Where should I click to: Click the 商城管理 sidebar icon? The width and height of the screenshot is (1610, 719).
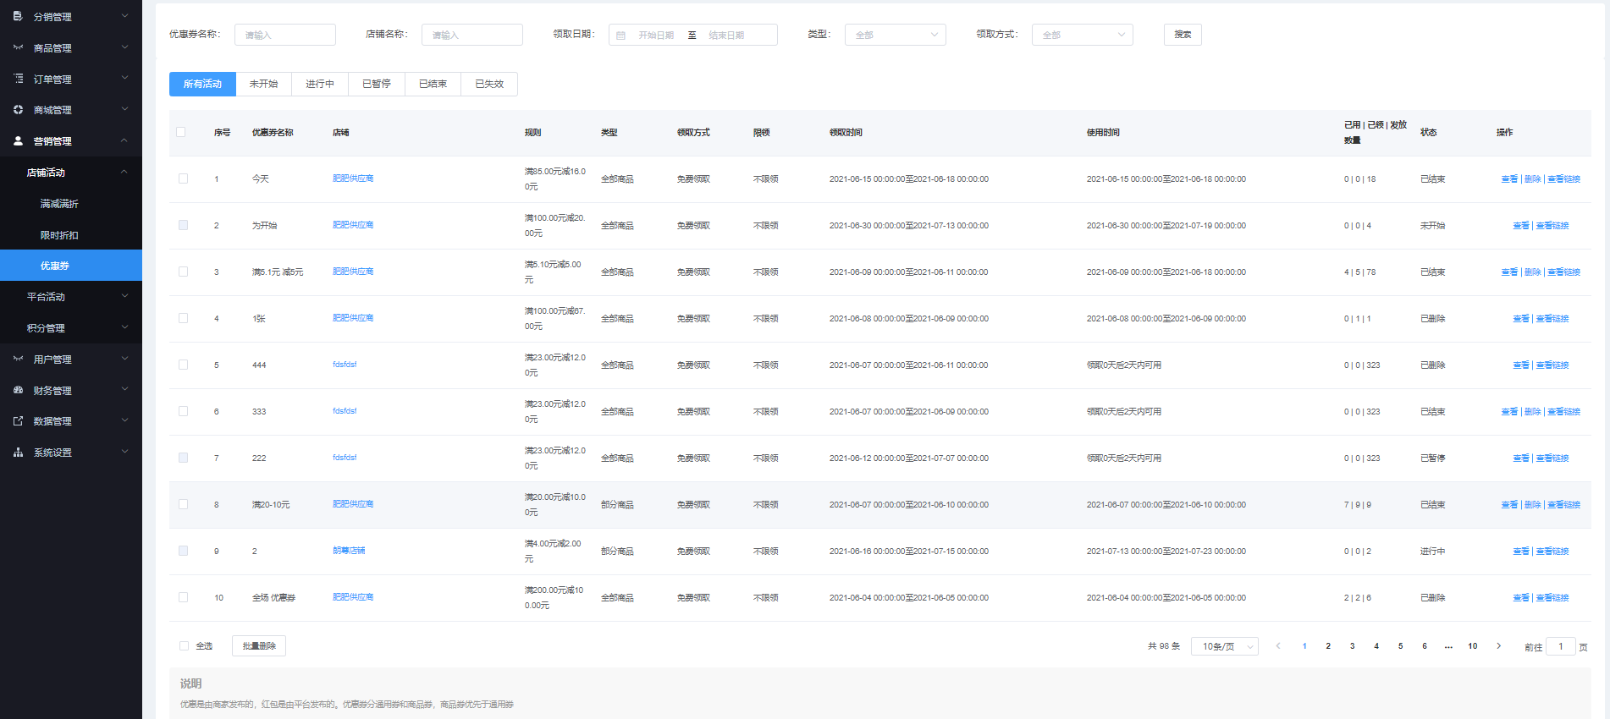coord(18,110)
